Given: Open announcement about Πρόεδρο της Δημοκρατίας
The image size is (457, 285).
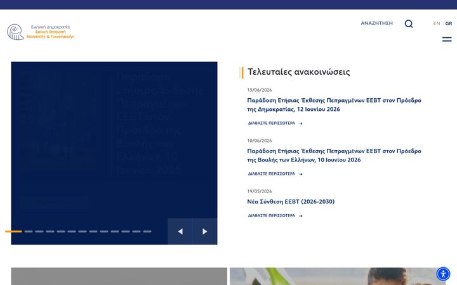Looking at the screenshot, I should pos(334,104).
